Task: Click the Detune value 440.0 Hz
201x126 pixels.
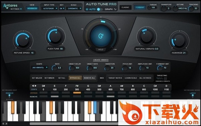Action: [x=183, y=9]
